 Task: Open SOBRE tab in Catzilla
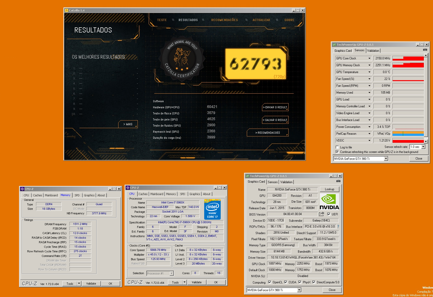289,20
